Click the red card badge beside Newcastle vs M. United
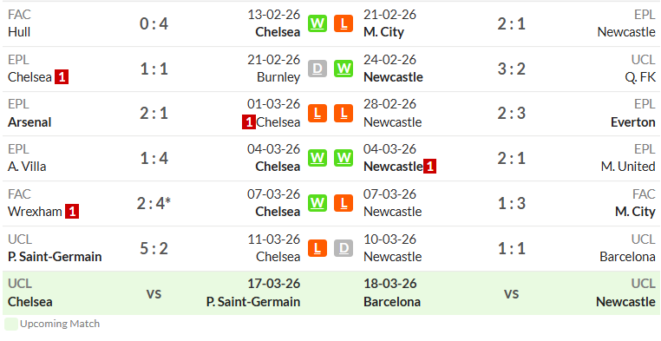 (429, 167)
